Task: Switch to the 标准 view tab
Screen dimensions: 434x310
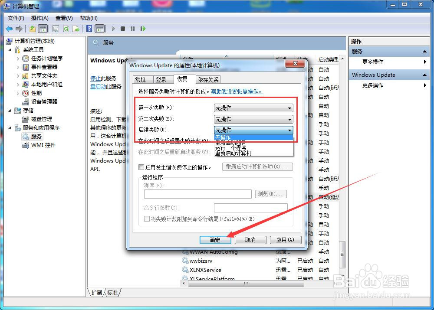Action: (112, 293)
